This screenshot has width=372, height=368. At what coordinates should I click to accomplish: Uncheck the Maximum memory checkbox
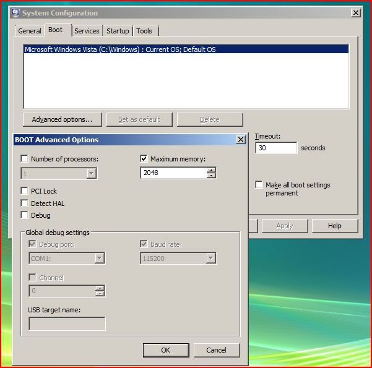coord(144,158)
